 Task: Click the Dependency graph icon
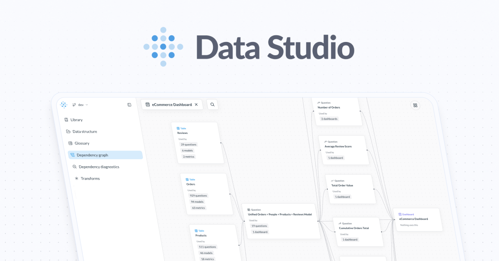point(72,155)
